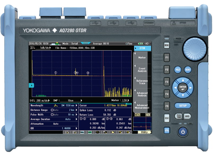
Task: Open the 5dB/div vertical scale dropdown arrow
Action: click(50, 48)
